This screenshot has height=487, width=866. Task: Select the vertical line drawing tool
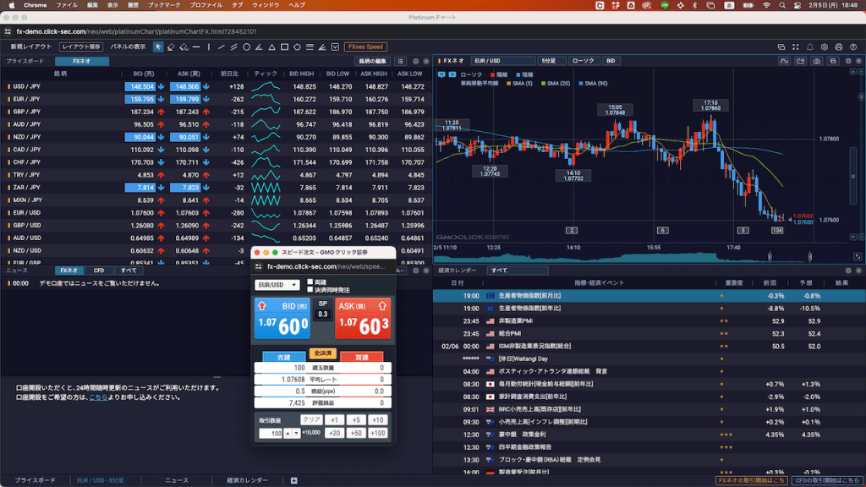coord(209,47)
